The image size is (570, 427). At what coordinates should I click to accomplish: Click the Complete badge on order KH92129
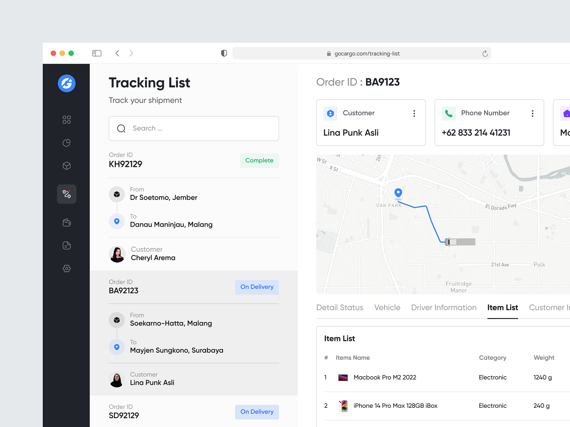click(259, 160)
